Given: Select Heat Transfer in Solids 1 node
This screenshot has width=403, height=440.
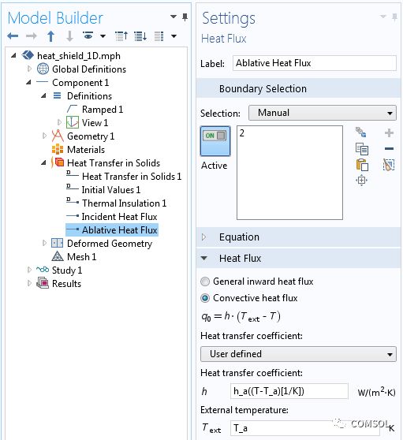Looking at the screenshot, I should (132, 176).
